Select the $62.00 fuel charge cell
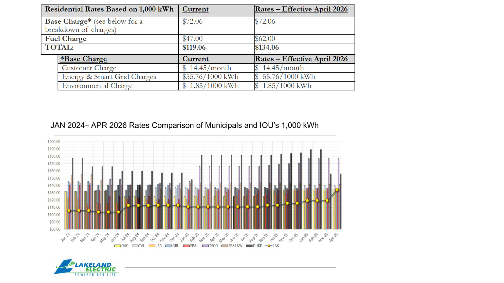This screenshot has width=504, height=283. tap(265, 39)
